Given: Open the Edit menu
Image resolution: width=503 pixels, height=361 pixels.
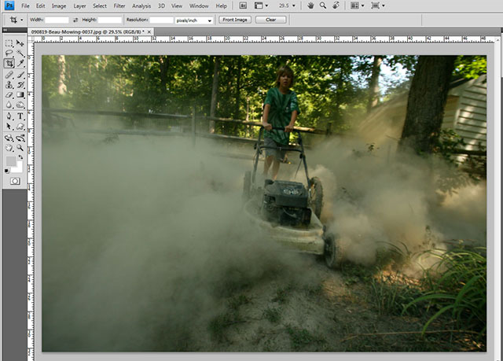Looking at the screenshot, I should coord(40,6).
